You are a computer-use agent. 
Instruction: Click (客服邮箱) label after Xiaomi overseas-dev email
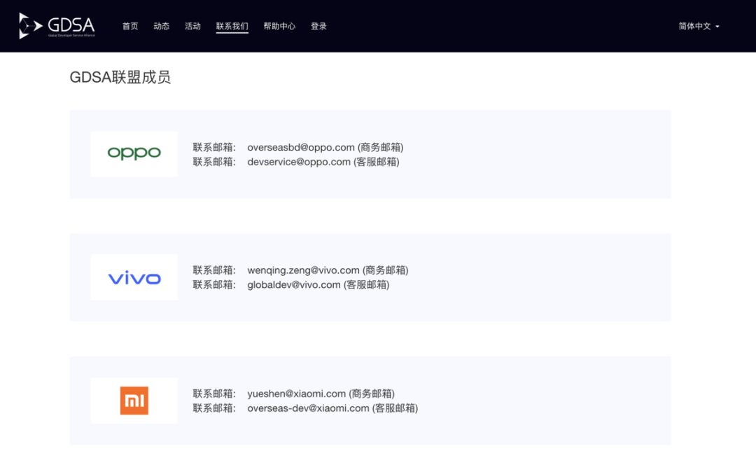click(395, 408)
